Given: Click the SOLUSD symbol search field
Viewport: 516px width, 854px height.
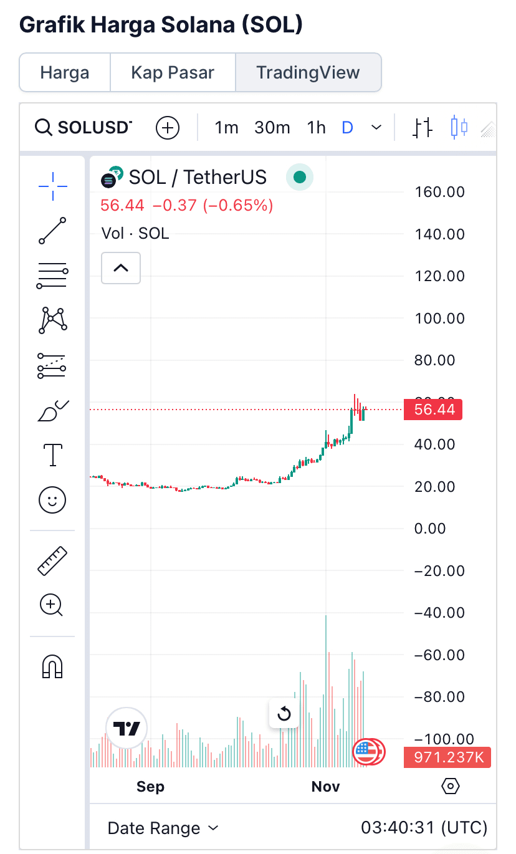Looking at the screenshot, I should pyautogui.click(x=84, y=128).
